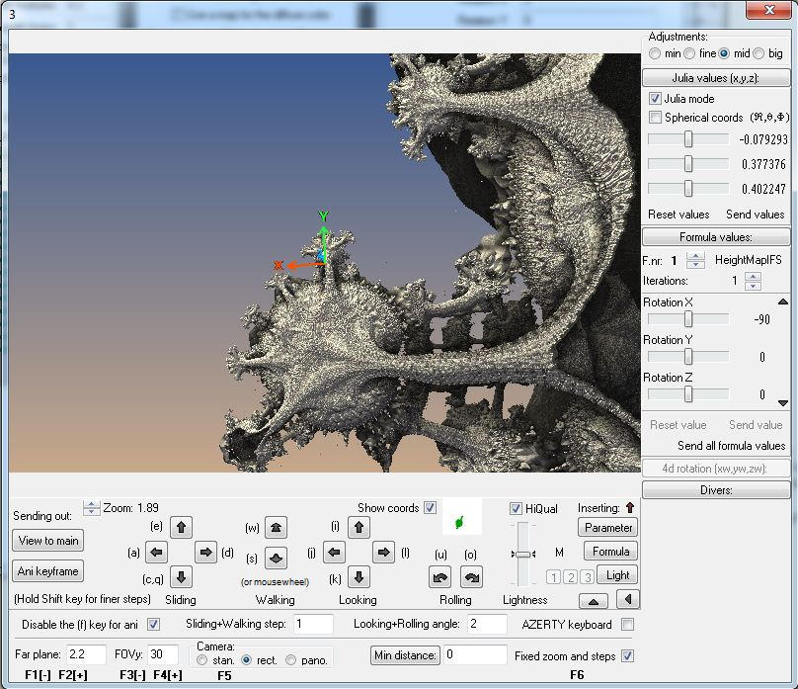The height and width of the screenshot is (689, 798).
Task: Toggle the HiQual checkbox
Action: pos(516,508)
